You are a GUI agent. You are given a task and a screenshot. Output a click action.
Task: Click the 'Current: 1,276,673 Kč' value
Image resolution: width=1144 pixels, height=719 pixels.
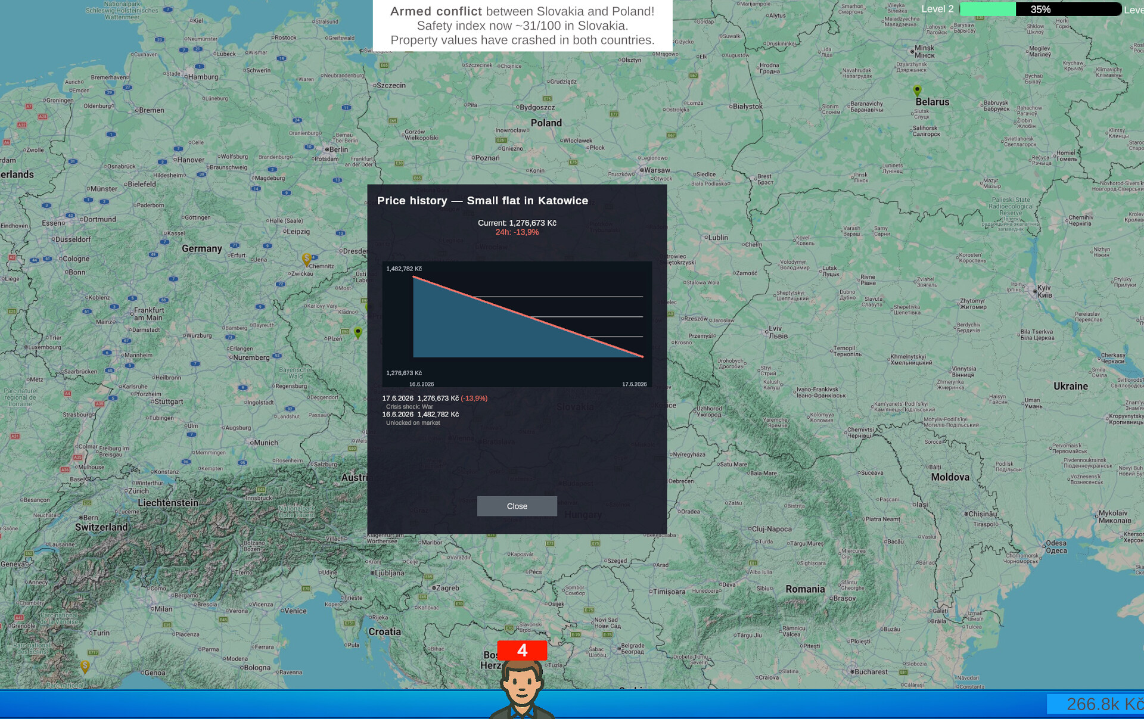point(517,223)
